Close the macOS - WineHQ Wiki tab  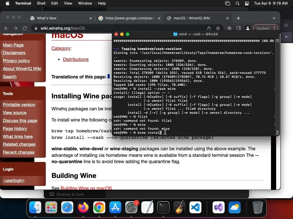pos(227,18)
